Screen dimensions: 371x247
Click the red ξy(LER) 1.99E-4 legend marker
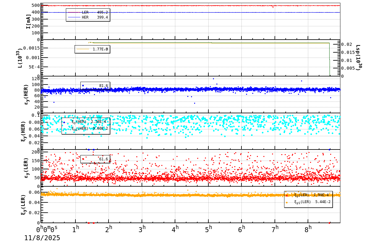tap(287, 195)
